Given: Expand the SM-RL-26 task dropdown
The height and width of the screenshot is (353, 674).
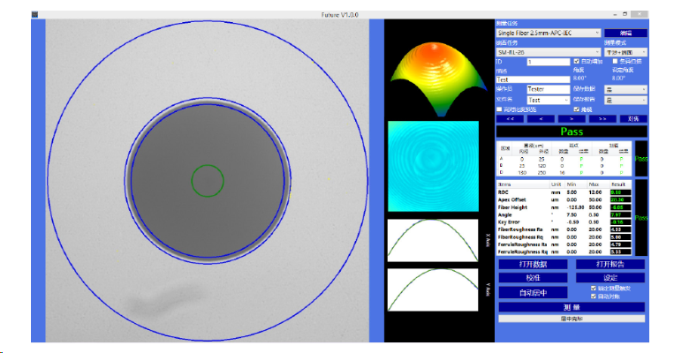Looking at the screenshot, I should pos(548,52).
